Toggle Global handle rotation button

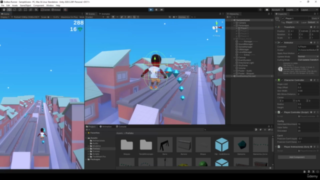(x=56, y=9)
